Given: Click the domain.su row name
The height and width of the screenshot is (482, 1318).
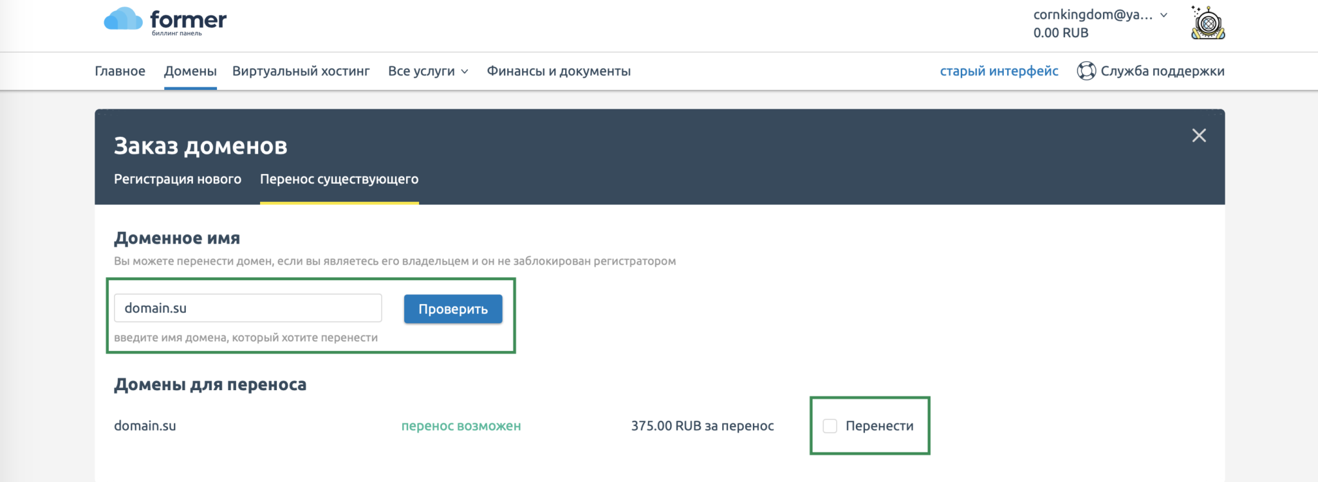Looking at the screenshot, I should [145, 426].
